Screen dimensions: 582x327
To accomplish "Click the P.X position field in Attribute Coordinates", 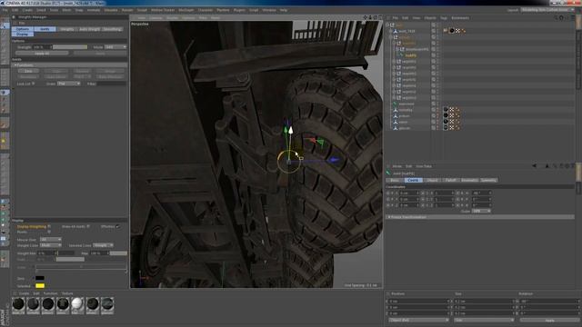I will click(409, 193).
